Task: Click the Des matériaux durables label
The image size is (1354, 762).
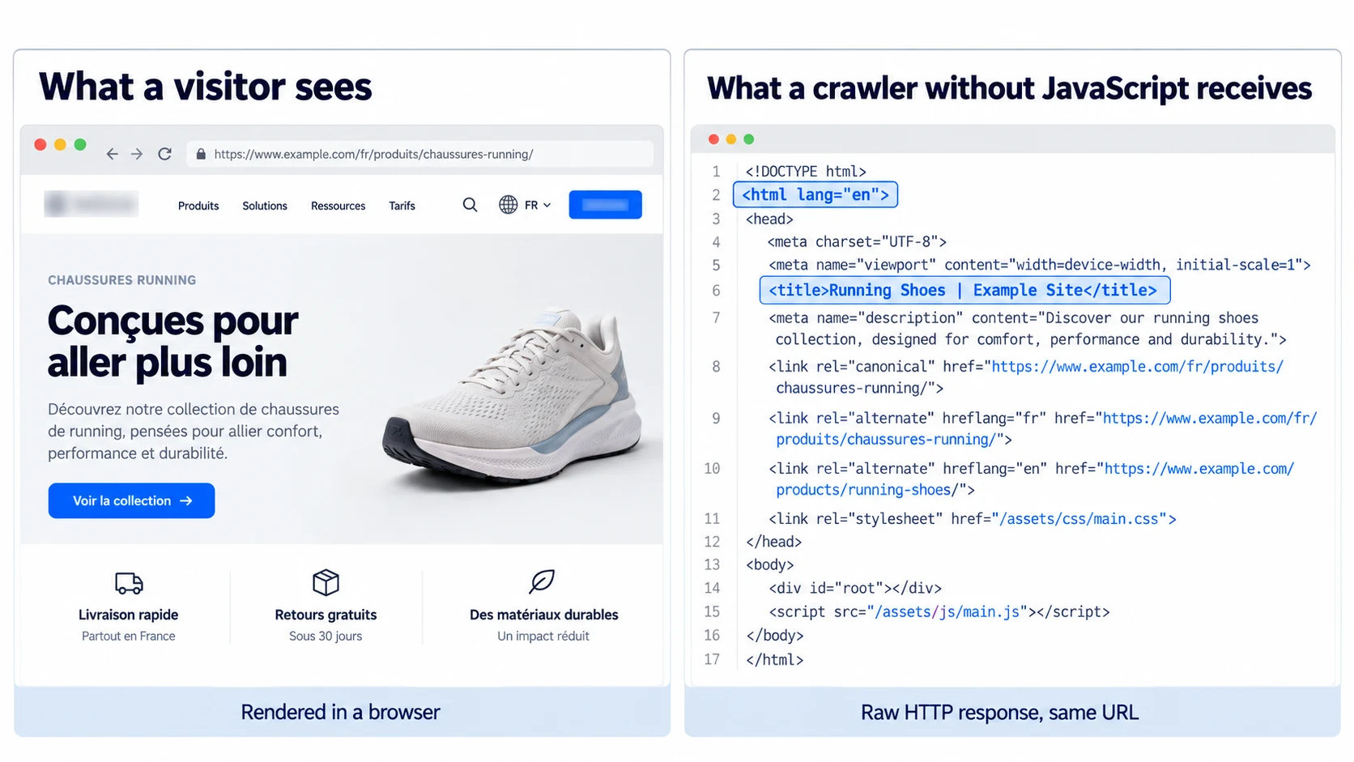Action: coord(543,615)
